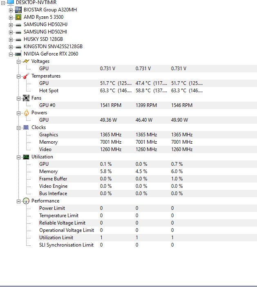Select the Reliable Voltage Limit row

click(x=147, y=223)
